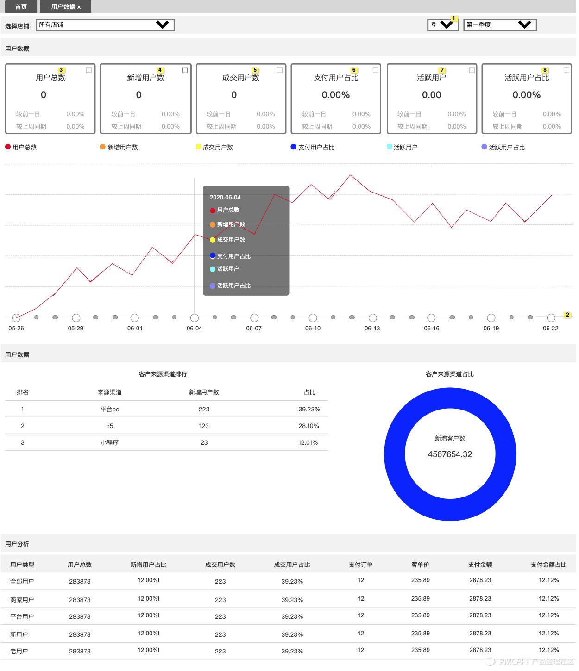The height and width of the screenshot is (671, 579).
Task: Tick the 活跃用户 card checkbox
Action: click(472, 70)
